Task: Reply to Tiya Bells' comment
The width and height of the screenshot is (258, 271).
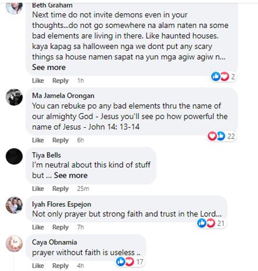Action: pyautogui.click(x=61, y=189)
